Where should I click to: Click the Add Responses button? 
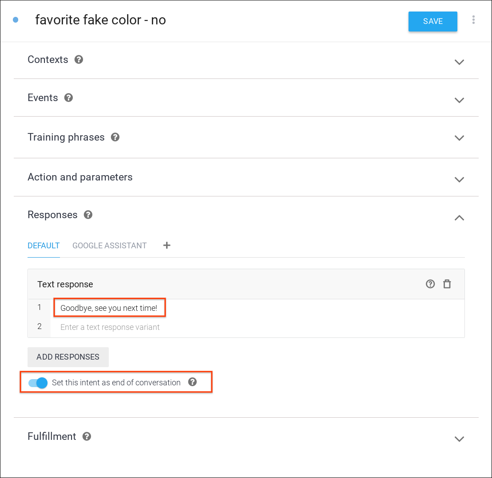tap(68, 357)
